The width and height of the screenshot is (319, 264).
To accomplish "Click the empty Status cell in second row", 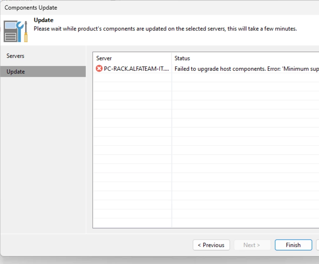I will coord(245,77).
